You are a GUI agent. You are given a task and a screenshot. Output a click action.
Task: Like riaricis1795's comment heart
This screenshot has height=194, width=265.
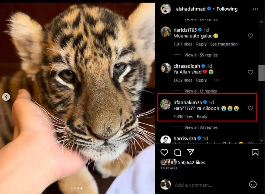(x=250, y=36)
